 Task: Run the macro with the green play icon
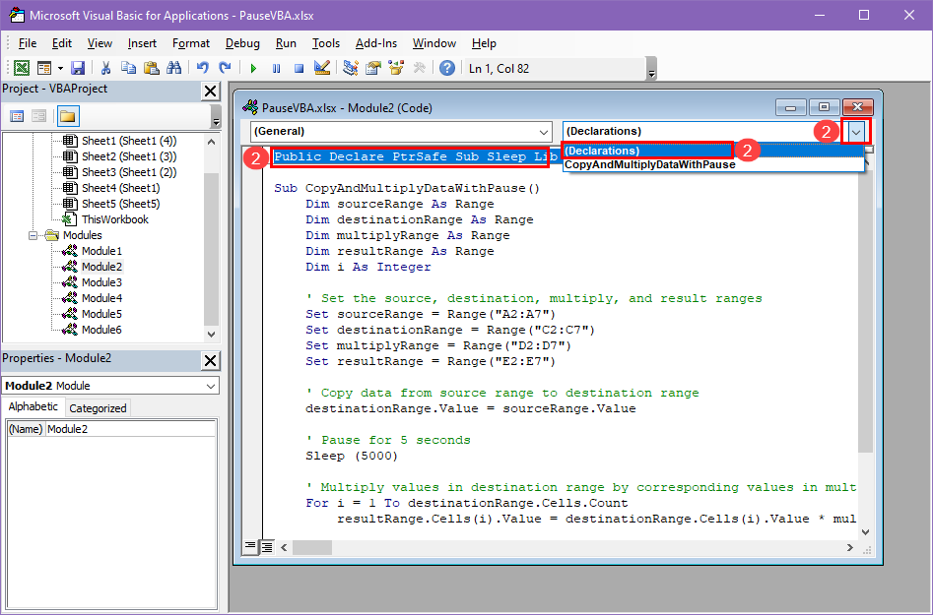coord(253,68)
